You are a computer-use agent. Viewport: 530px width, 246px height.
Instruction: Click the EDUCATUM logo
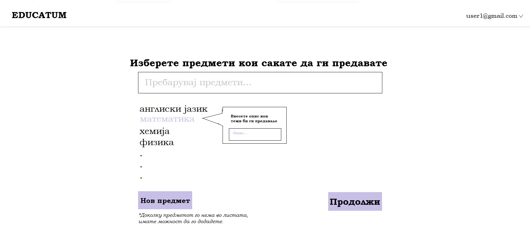coord(39,15)
